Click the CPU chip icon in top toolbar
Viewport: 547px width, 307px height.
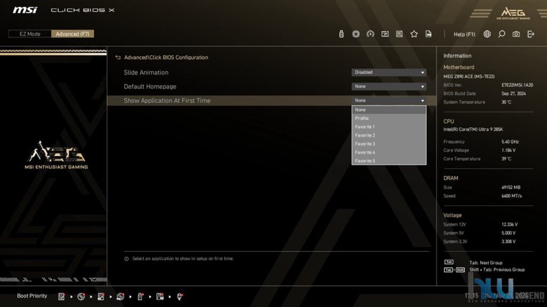(356, 34)
